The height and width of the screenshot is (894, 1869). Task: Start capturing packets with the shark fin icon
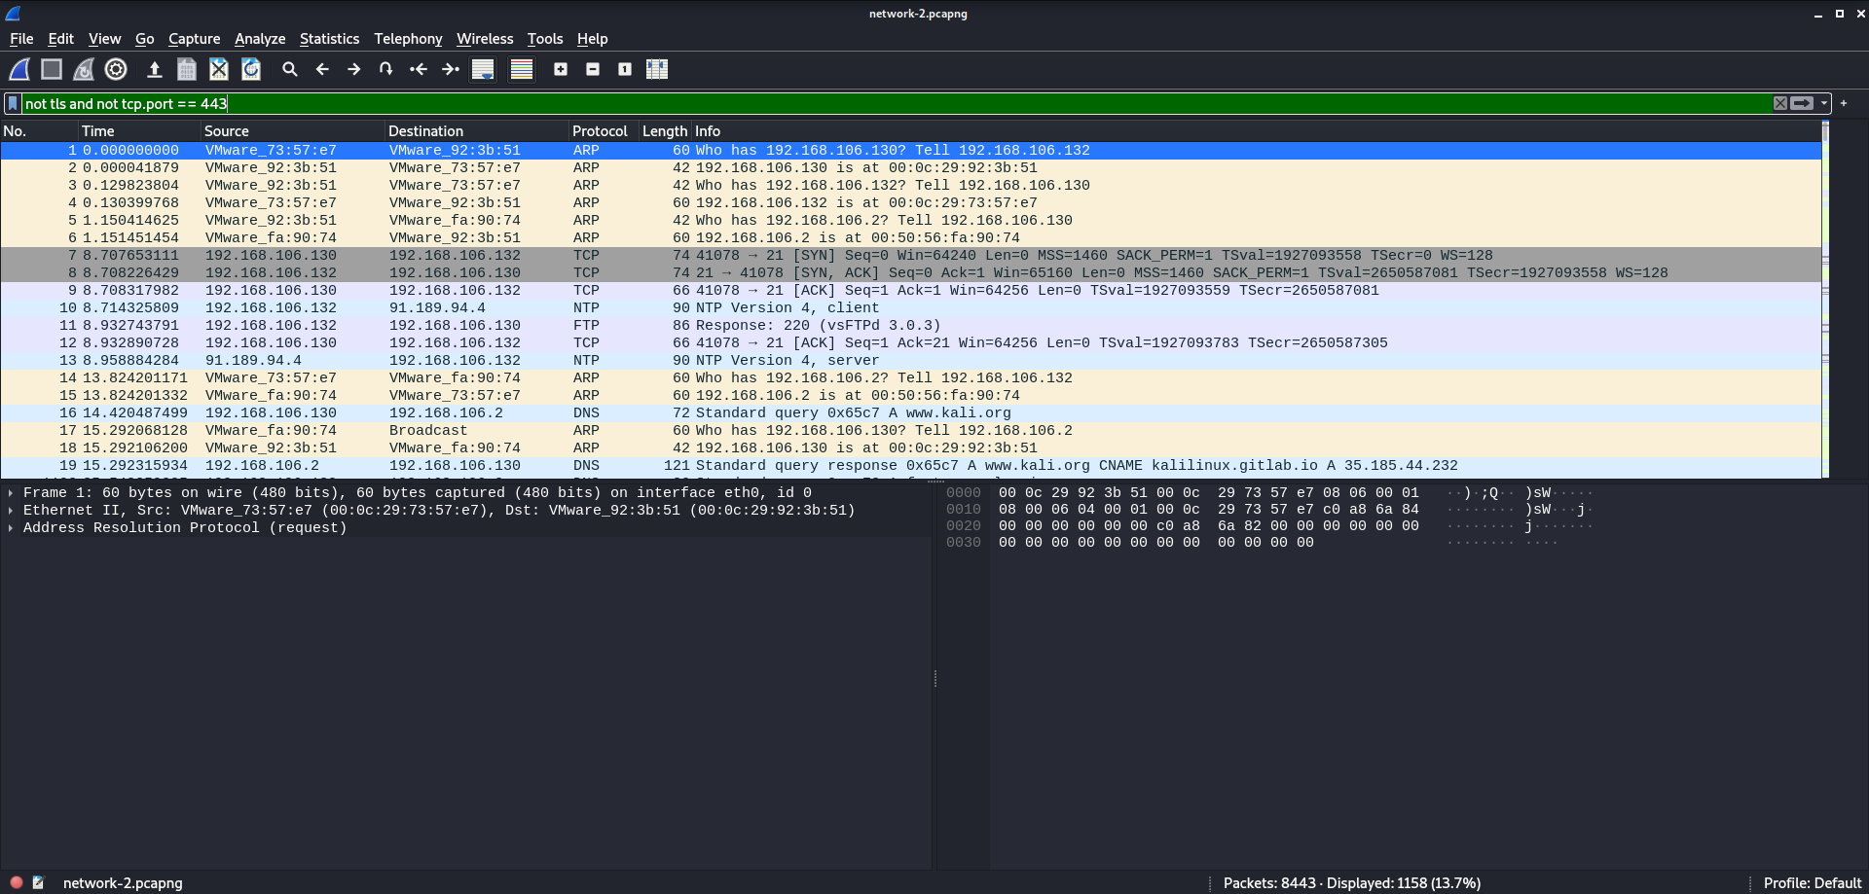point(19,69)
